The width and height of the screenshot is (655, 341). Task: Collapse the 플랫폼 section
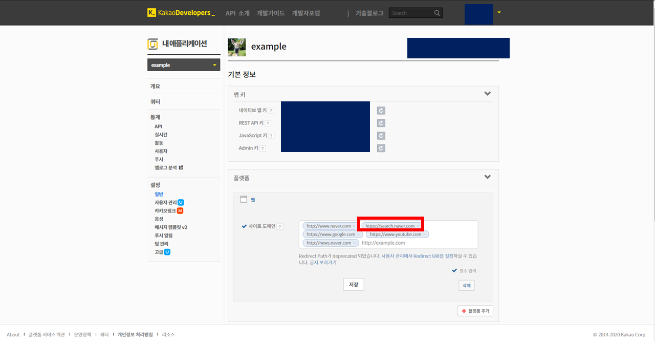tap(488, 177)
